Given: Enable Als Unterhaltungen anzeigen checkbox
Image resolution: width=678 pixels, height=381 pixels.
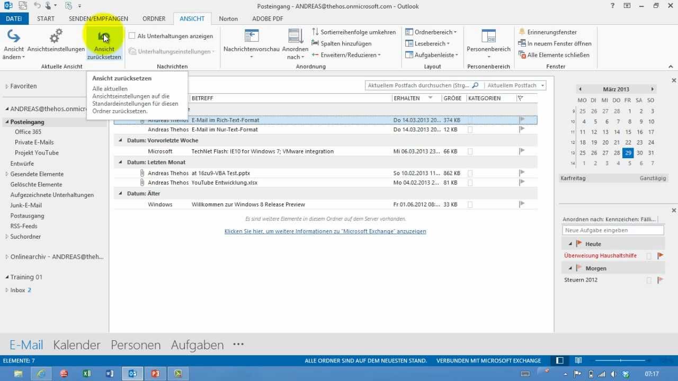Looking at the screenshot, I should [132, 36].
